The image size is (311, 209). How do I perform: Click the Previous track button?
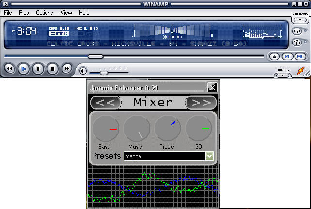9,69
